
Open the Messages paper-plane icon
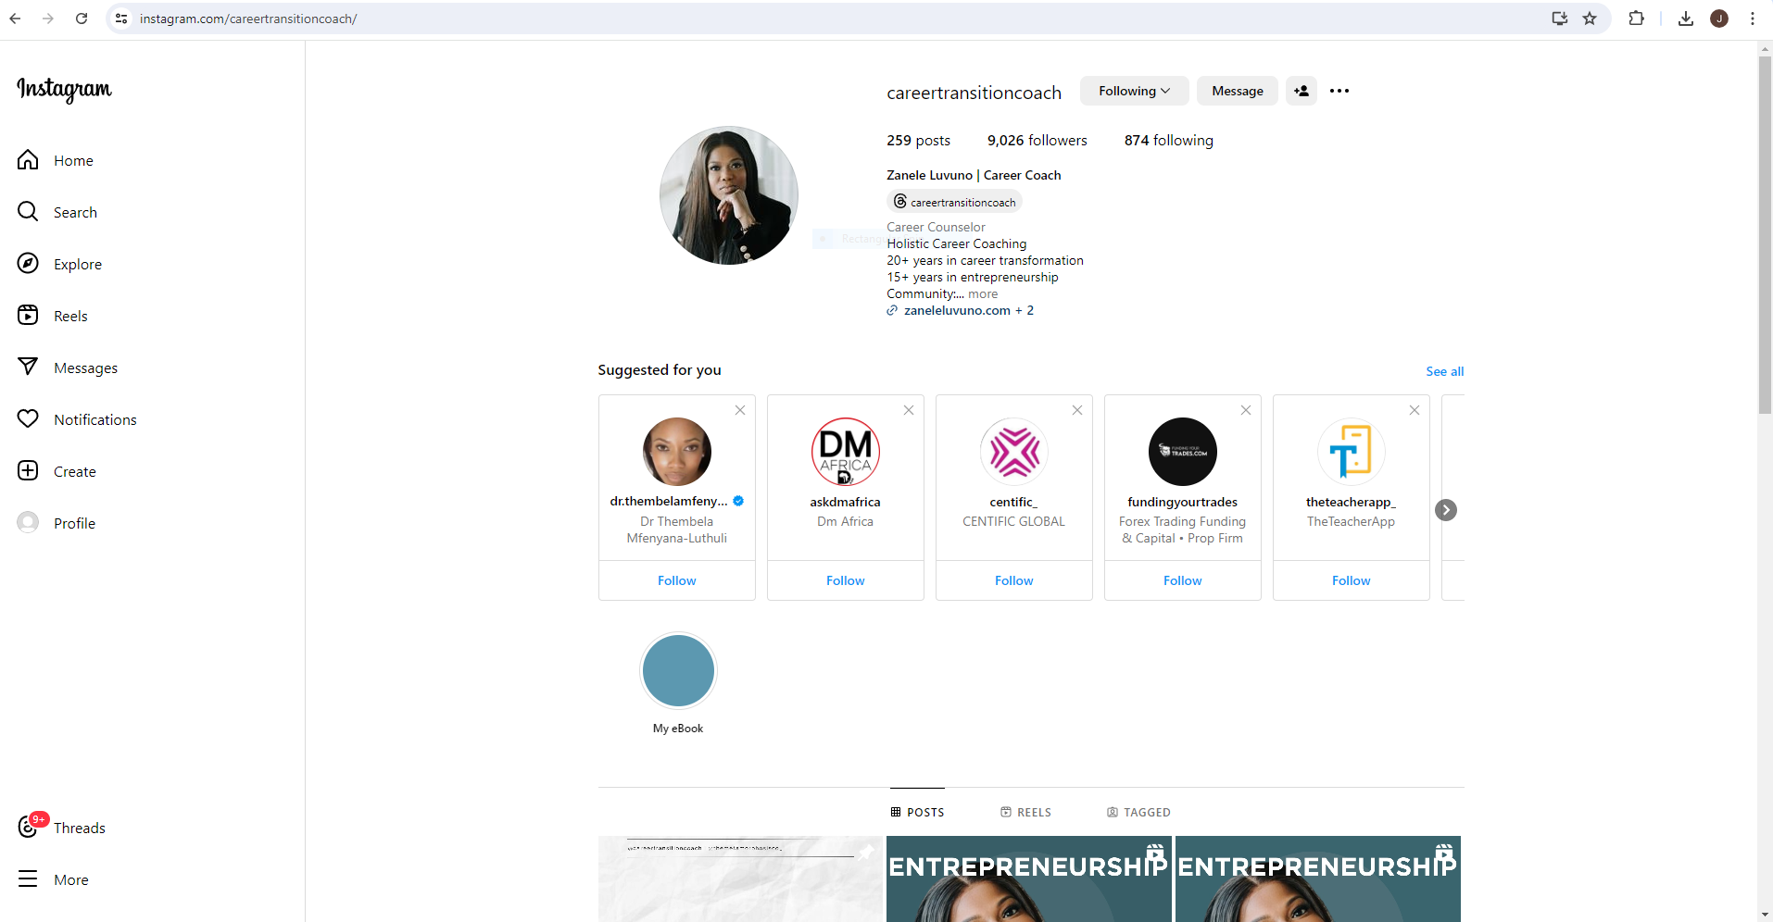[x=28, y=368]
